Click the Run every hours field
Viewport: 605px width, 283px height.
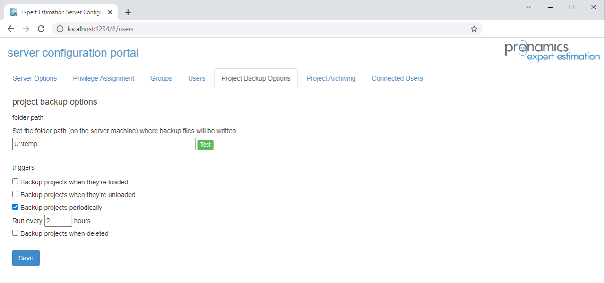click(x=58, y=221)
